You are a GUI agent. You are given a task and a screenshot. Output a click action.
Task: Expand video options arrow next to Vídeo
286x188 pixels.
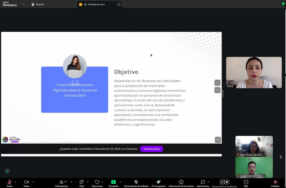pyautogui.click(x=33, y=182)
